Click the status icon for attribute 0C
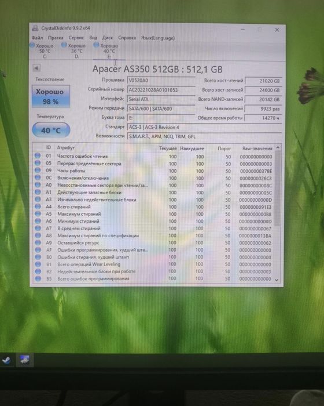This screenshot has width=324, height=406. [x=38, y=177]
